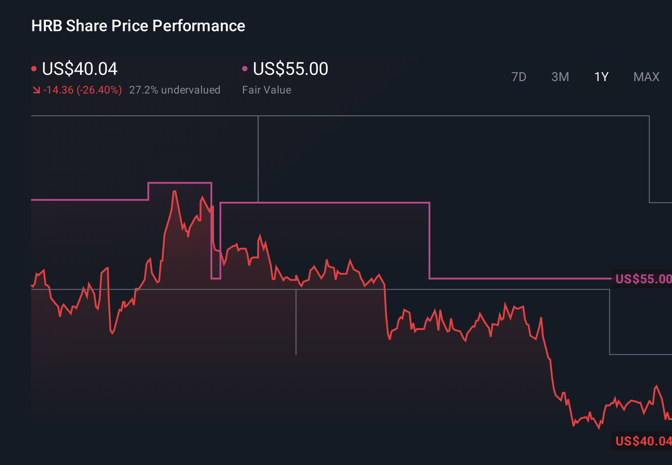This screenshot has height=465, width=672.
Task: Open the MAX time range view
Action: tap(646, 77)
